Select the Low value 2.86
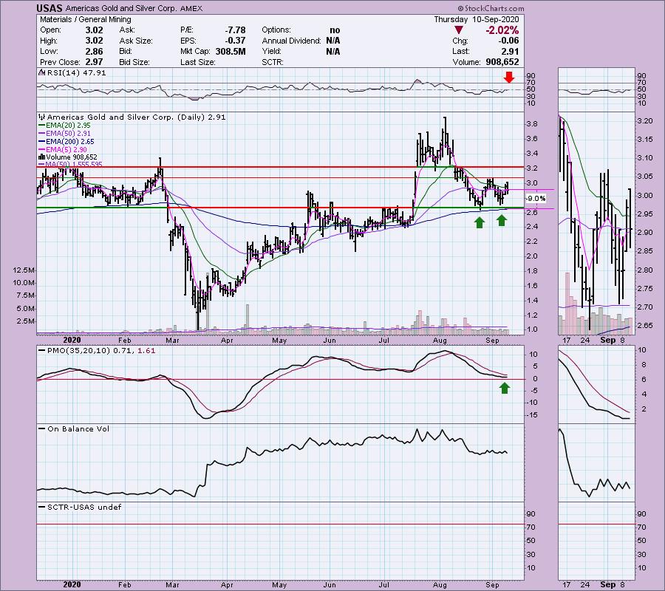Viewport: 665px width, 591px height. tap(94, 51)
